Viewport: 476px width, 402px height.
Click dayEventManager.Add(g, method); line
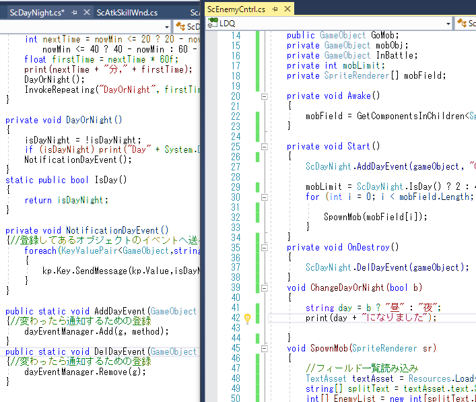point(96,331)
